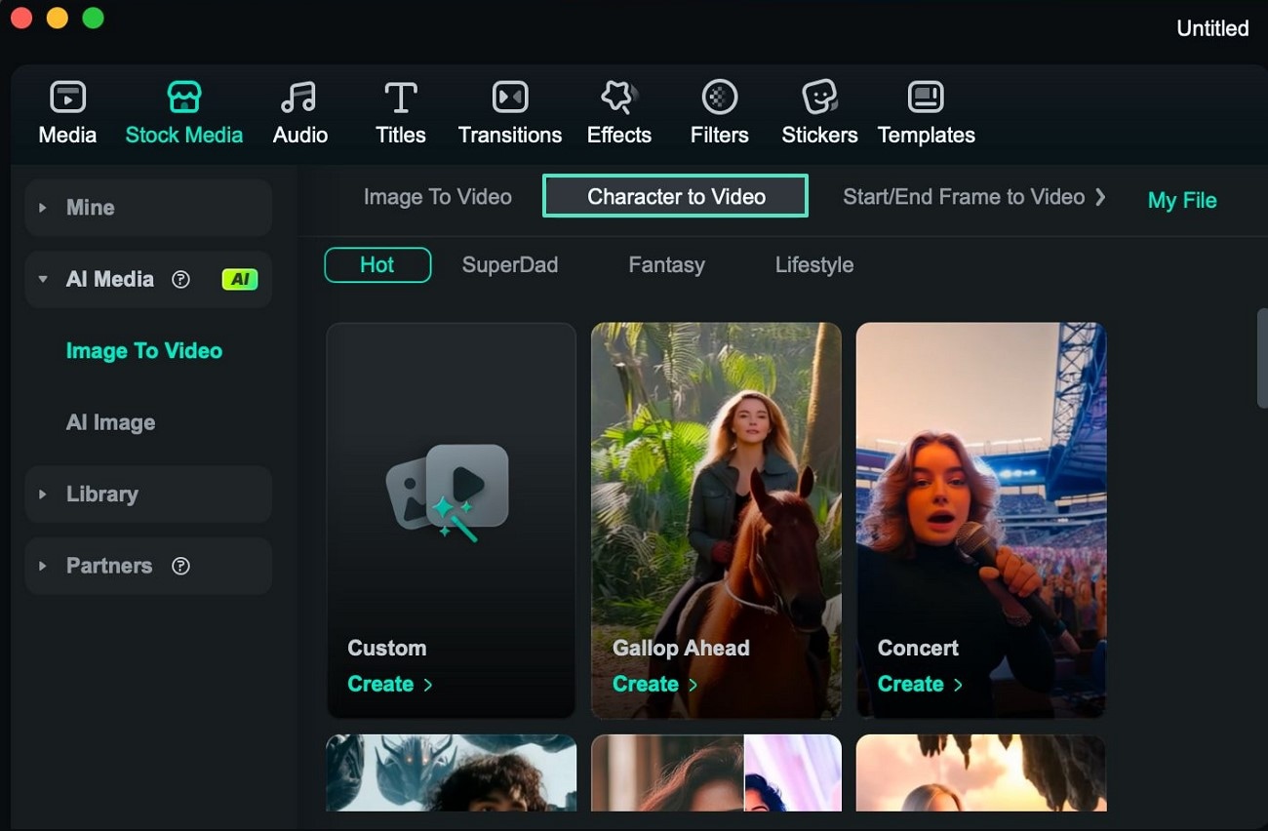Show more tabs with right chevron

pos(1100,197)
